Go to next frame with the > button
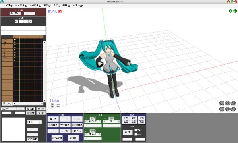 (x=30, y=21)
